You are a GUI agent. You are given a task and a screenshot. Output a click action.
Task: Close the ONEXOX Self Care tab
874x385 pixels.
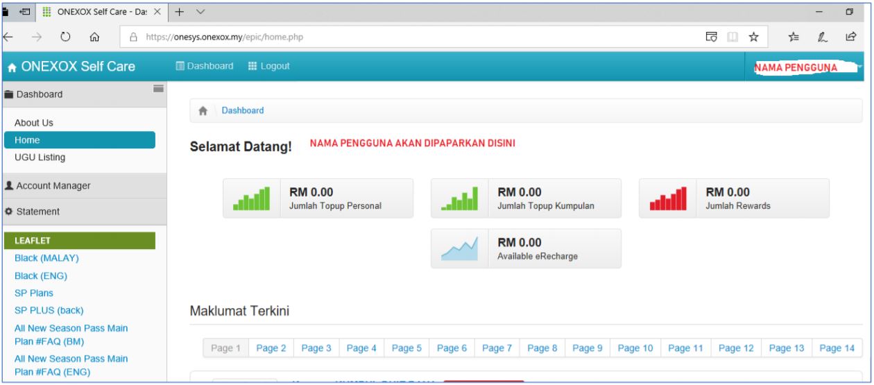point(156,12)
